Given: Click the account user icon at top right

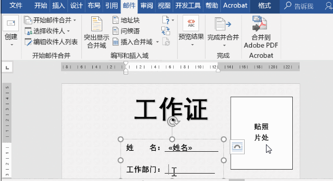Looking at the screenshot, I should (x=329, y=6).
